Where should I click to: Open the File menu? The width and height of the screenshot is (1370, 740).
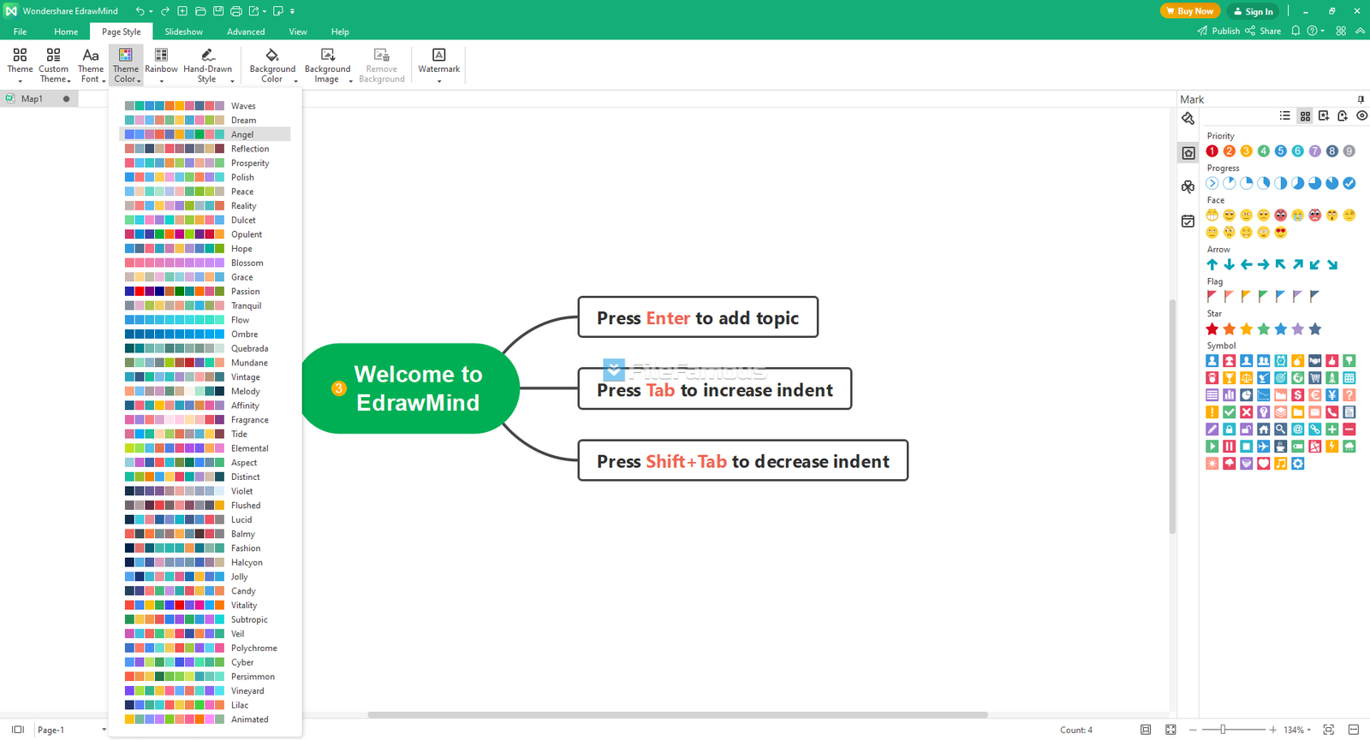tap(20, 32)
